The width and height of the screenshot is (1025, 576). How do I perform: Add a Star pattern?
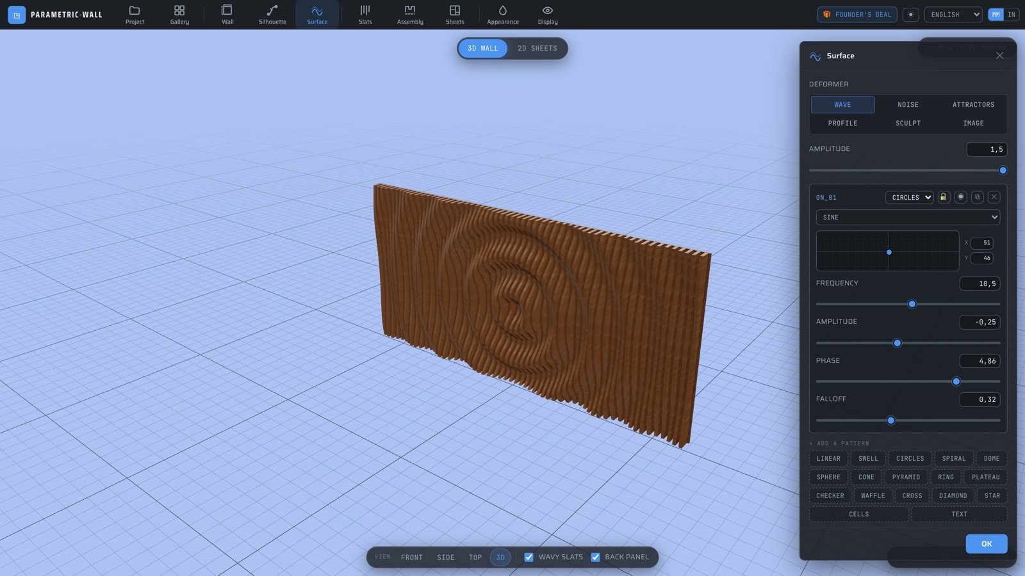[992, 495]
